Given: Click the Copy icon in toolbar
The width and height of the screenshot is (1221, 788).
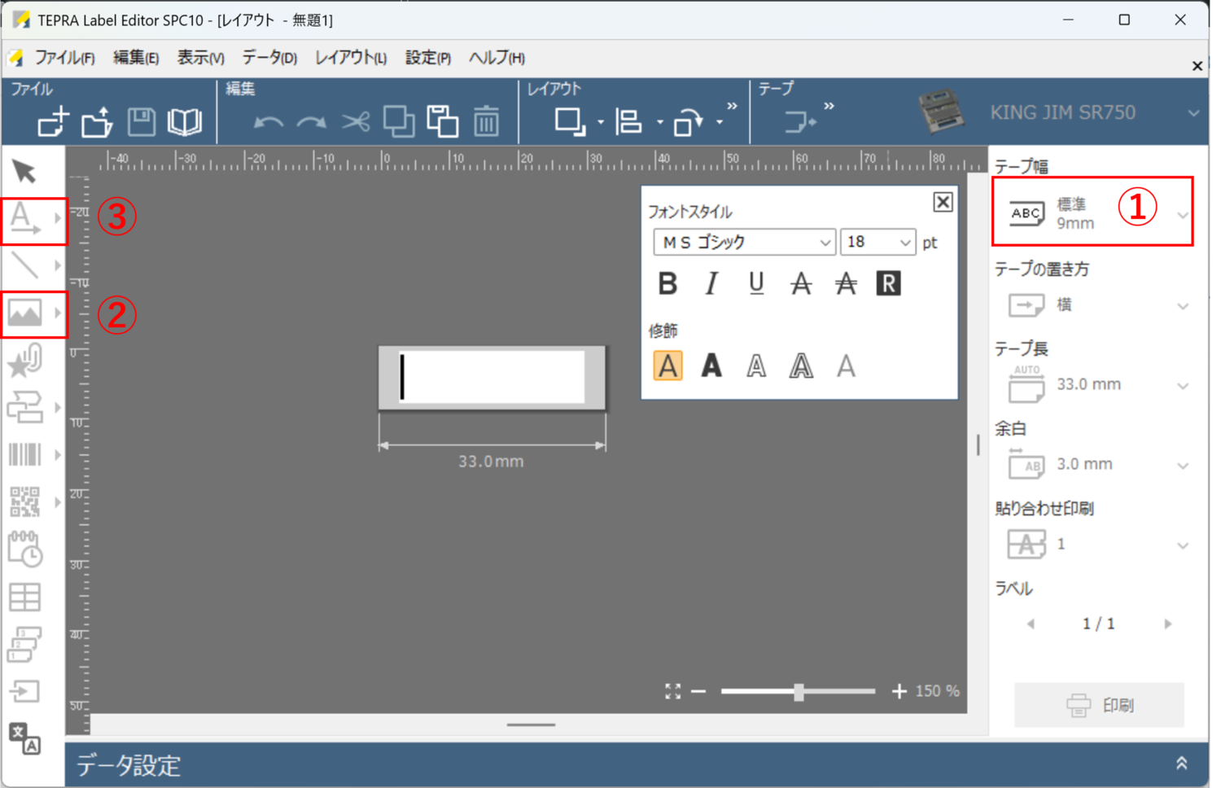Looking at the screenshot, I should [x=399, y=121].
